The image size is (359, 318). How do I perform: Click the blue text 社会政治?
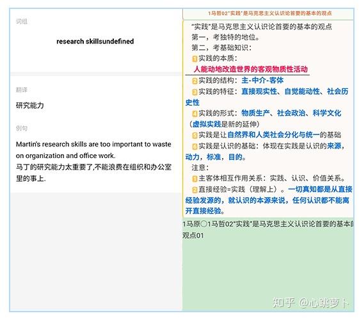(291, 113)
